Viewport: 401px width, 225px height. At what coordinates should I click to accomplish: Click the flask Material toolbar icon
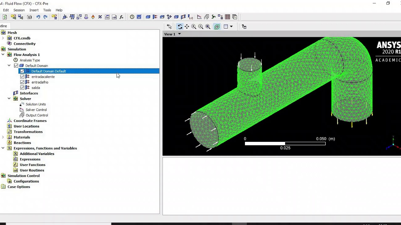[86, 17]
